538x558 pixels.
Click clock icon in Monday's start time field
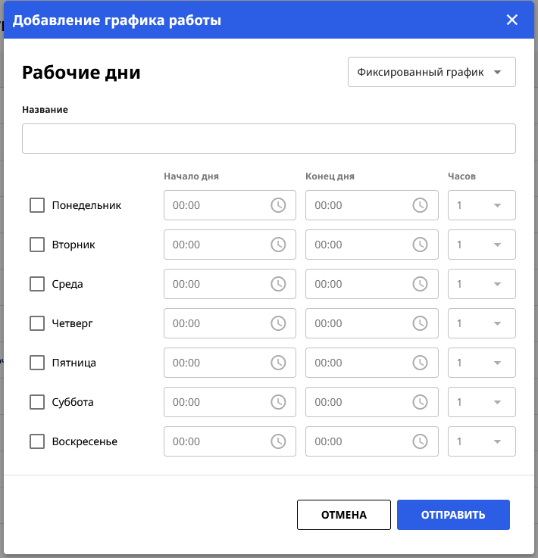pyautogui.click(x=278, y=205)
